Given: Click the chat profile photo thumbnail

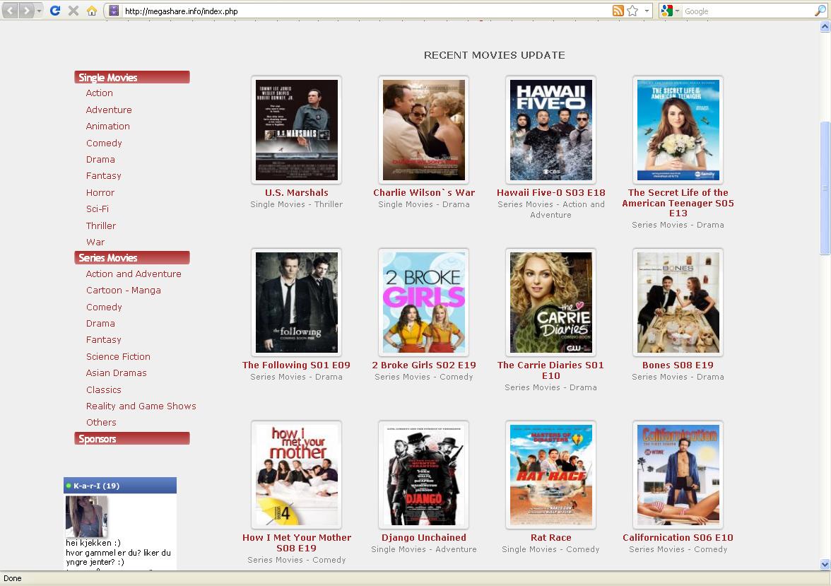Looking at the screenshot, I should [86, 517].
